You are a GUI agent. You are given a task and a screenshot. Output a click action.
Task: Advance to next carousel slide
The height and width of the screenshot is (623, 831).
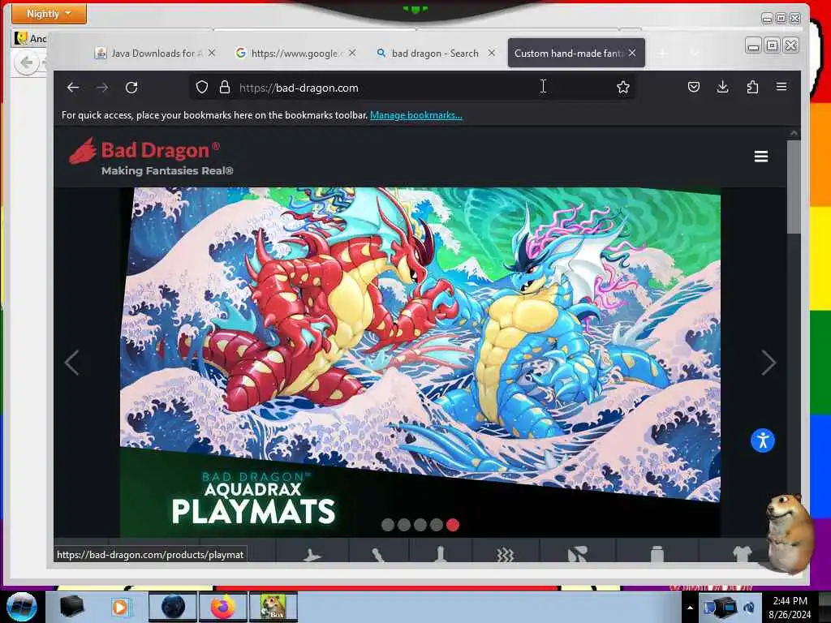[x=769, y=363]
